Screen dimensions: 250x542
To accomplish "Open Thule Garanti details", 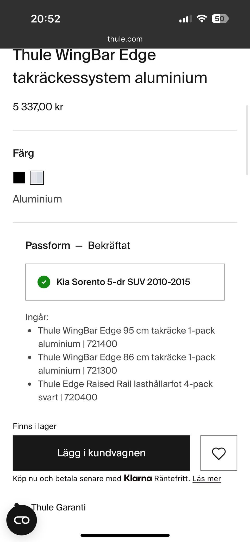I will [58, 507].
